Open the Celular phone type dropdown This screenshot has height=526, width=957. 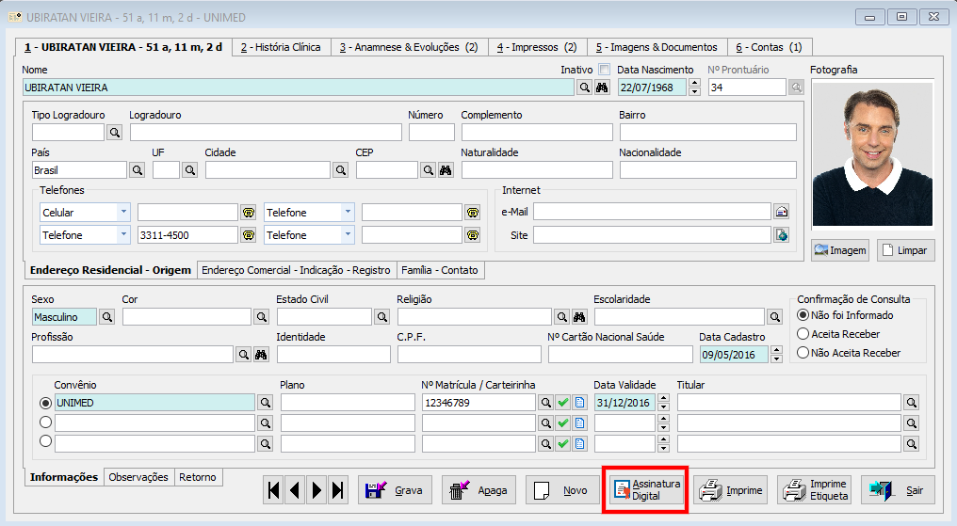tap(123, 212)
